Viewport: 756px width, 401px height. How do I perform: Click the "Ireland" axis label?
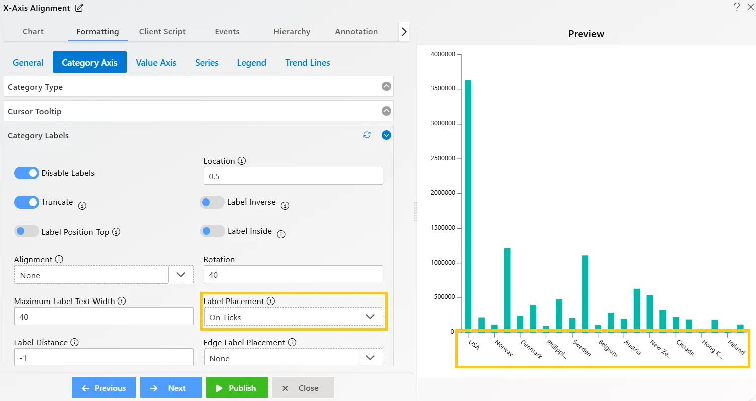(x=736, y=347)
